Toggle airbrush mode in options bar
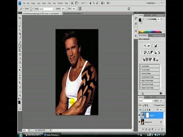The height and width of the screenshot is (137, 183). pyautogui.click(x=80, y=9)
